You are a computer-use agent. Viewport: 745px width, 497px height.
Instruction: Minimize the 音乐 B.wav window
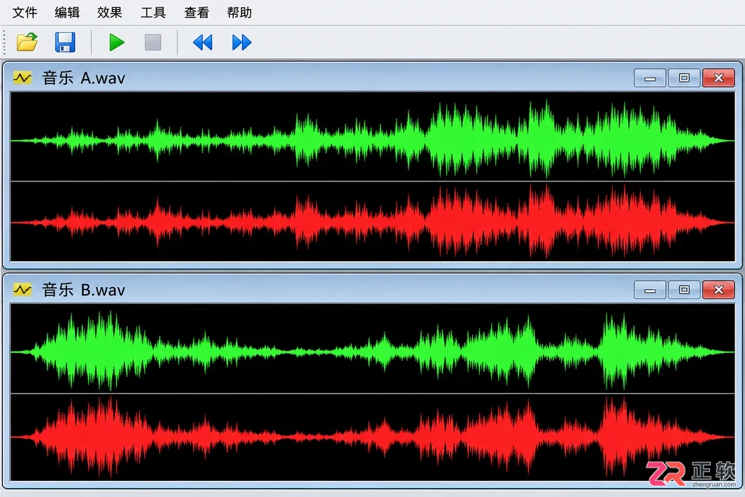tap(651, 290)
